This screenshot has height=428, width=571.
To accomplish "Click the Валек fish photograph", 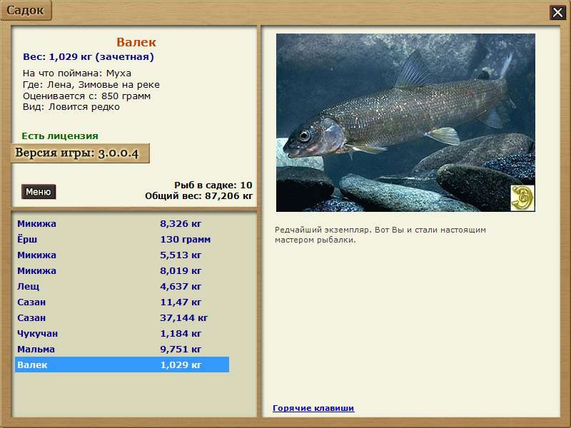I will coord(400,121).
